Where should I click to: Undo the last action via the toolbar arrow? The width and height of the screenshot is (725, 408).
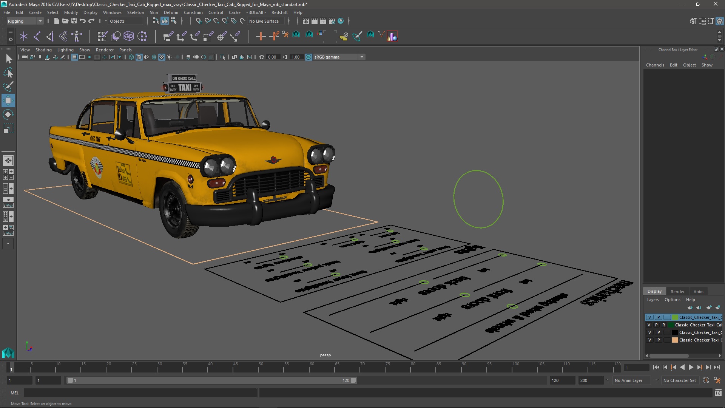pos(82,21)
